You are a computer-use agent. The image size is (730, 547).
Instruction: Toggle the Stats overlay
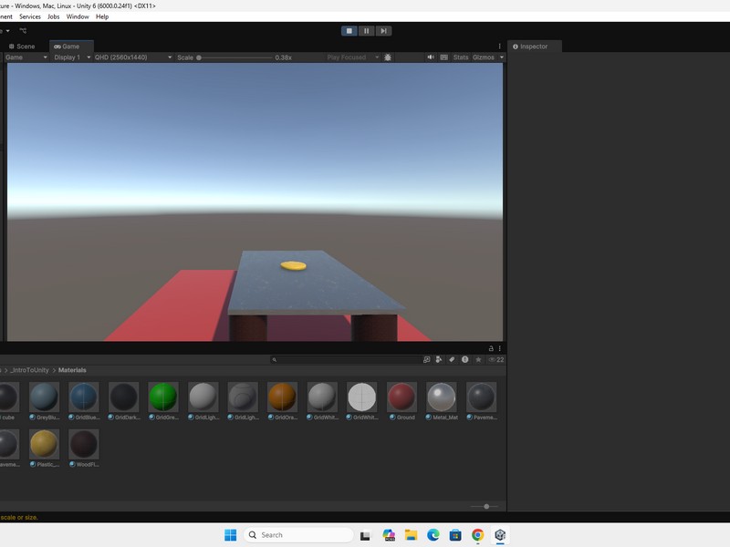coord(461,57)
